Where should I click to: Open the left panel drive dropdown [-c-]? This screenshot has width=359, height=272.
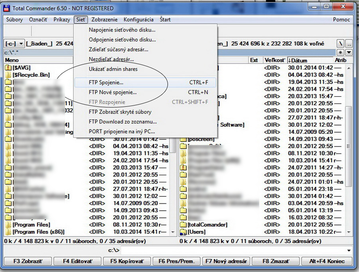[14, 43]
